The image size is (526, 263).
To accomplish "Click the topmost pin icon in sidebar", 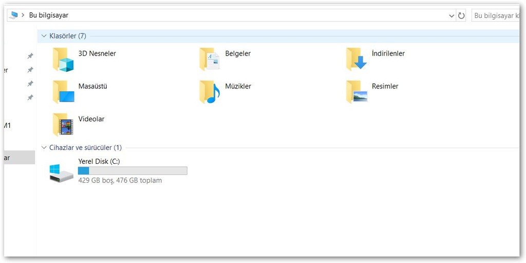I will pyautogui.click(x=30, y=56).
